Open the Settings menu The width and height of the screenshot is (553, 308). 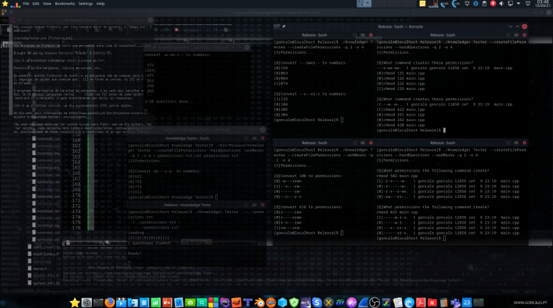(86, 3)
